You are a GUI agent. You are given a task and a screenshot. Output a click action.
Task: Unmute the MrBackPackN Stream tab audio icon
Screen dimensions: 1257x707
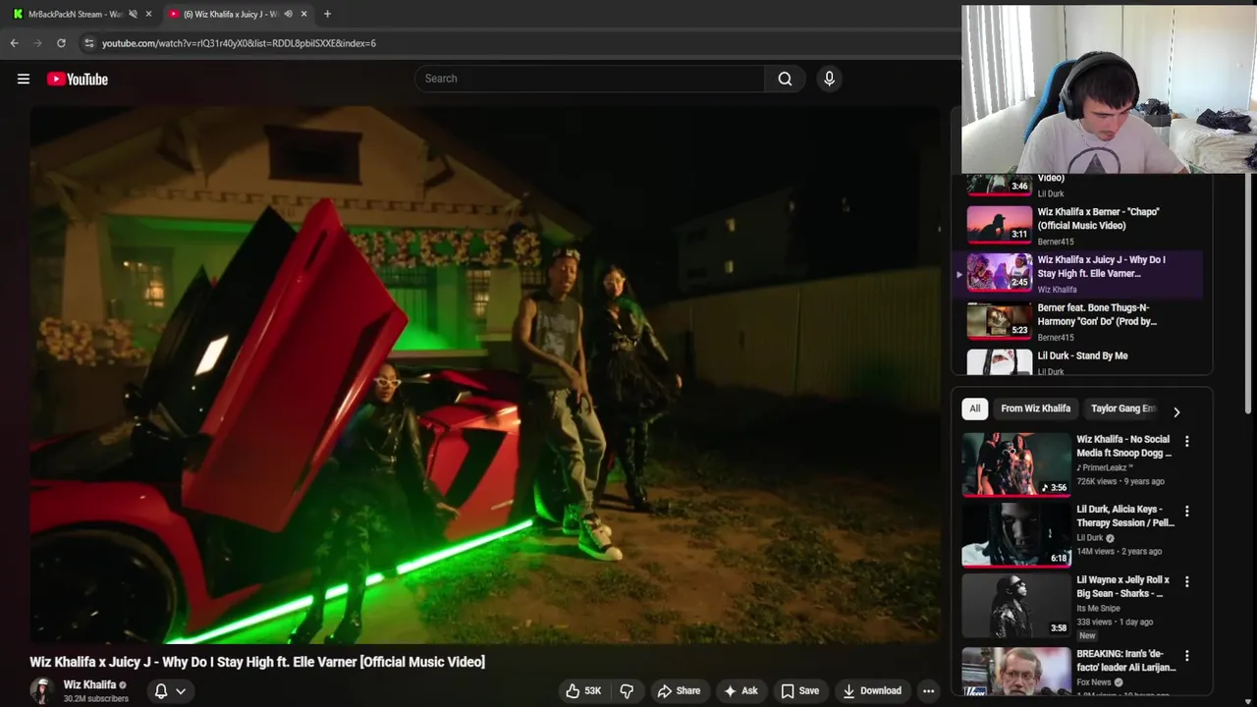click(133, 14)
